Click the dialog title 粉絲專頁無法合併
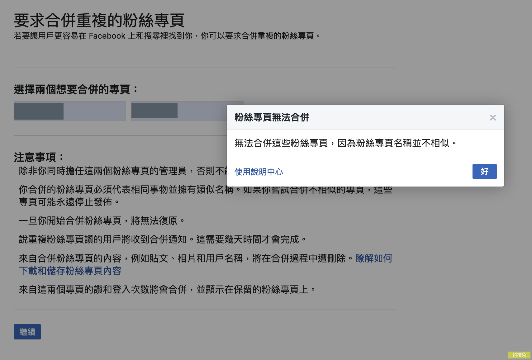Viewport: 532px width, 360px height. (272, 117)
